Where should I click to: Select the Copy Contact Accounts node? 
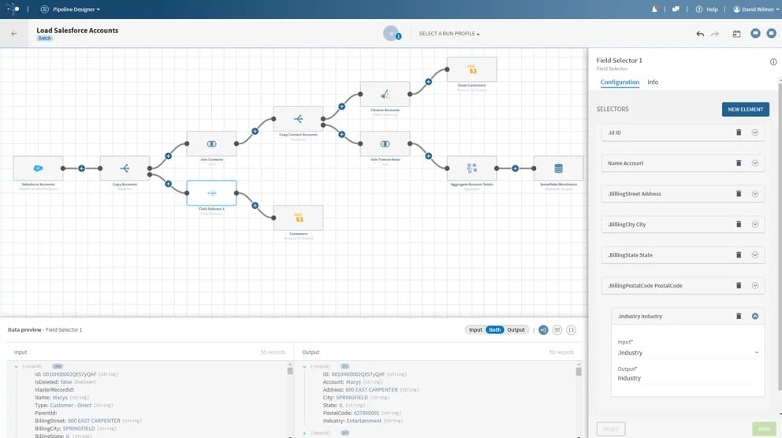298,119
